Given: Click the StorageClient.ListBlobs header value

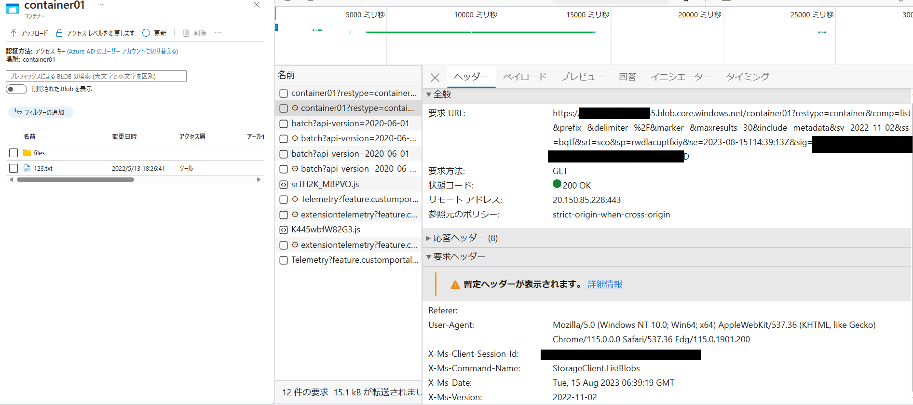Looking at the screenshot, I should (x=596, y=368).
